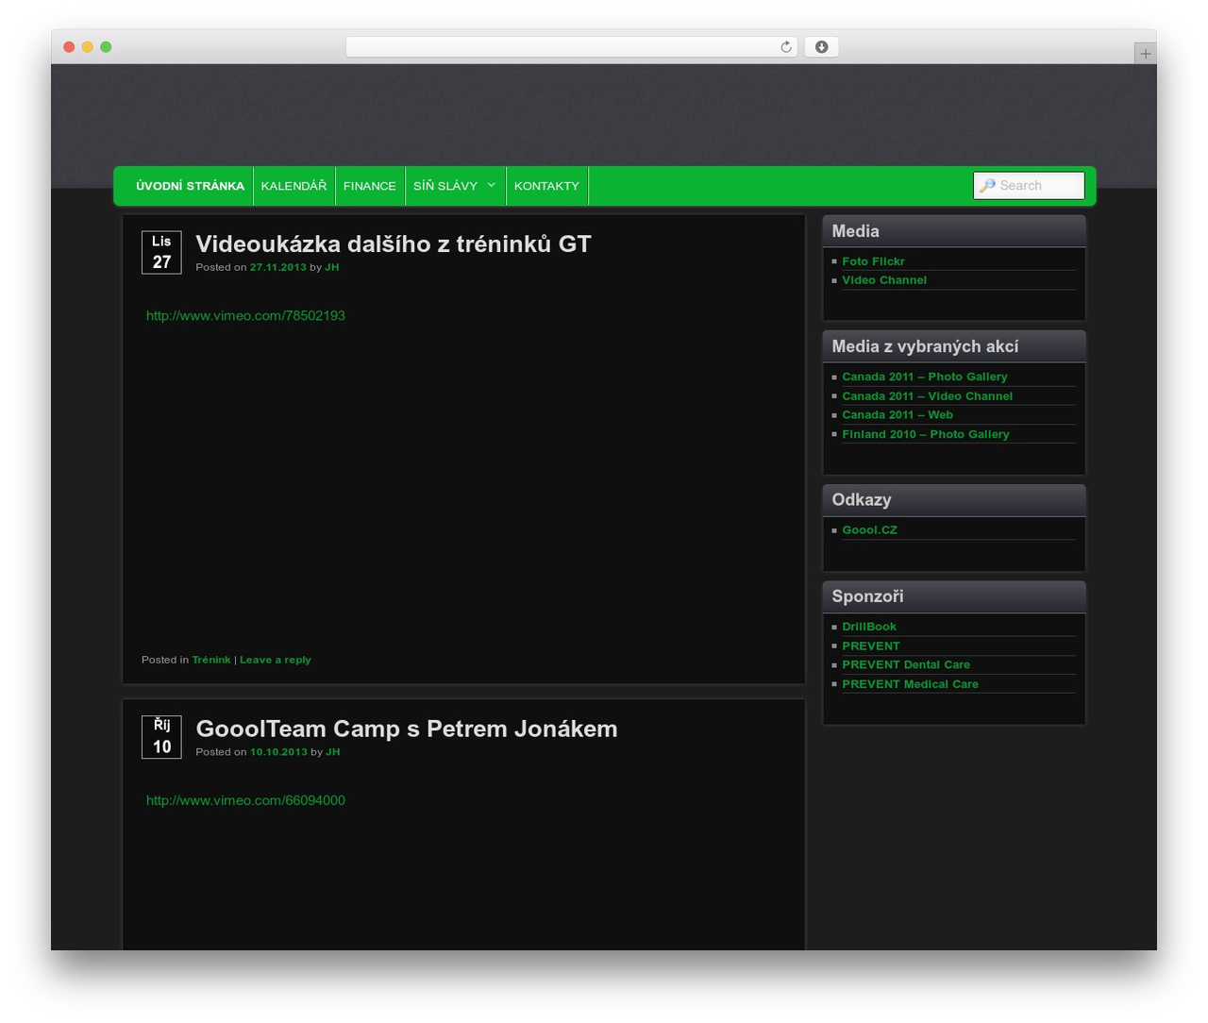Open Canada 2011 – Web link
1208x1023 pixels.
point(898,415)
